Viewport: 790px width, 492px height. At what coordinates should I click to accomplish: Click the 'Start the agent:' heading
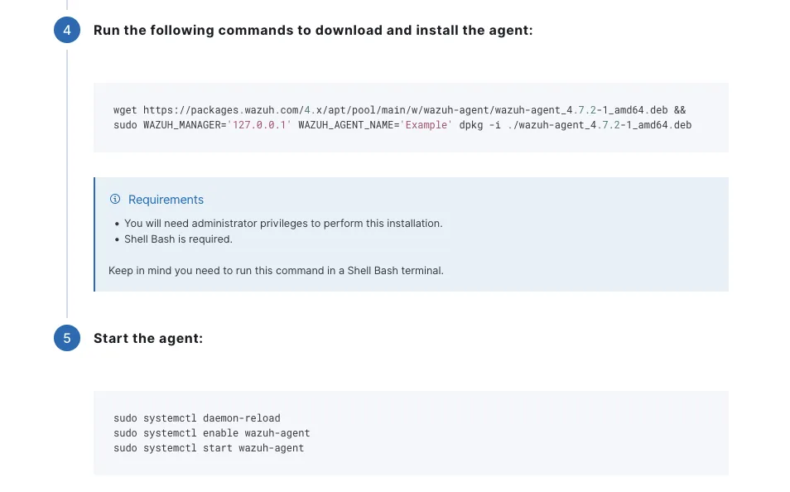[x=148, y=339]
